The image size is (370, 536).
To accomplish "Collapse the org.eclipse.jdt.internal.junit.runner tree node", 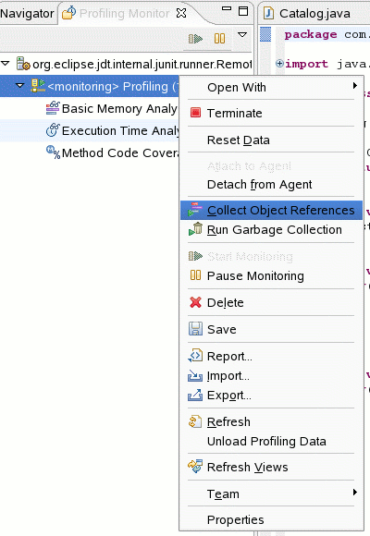I will click(6, 64).
